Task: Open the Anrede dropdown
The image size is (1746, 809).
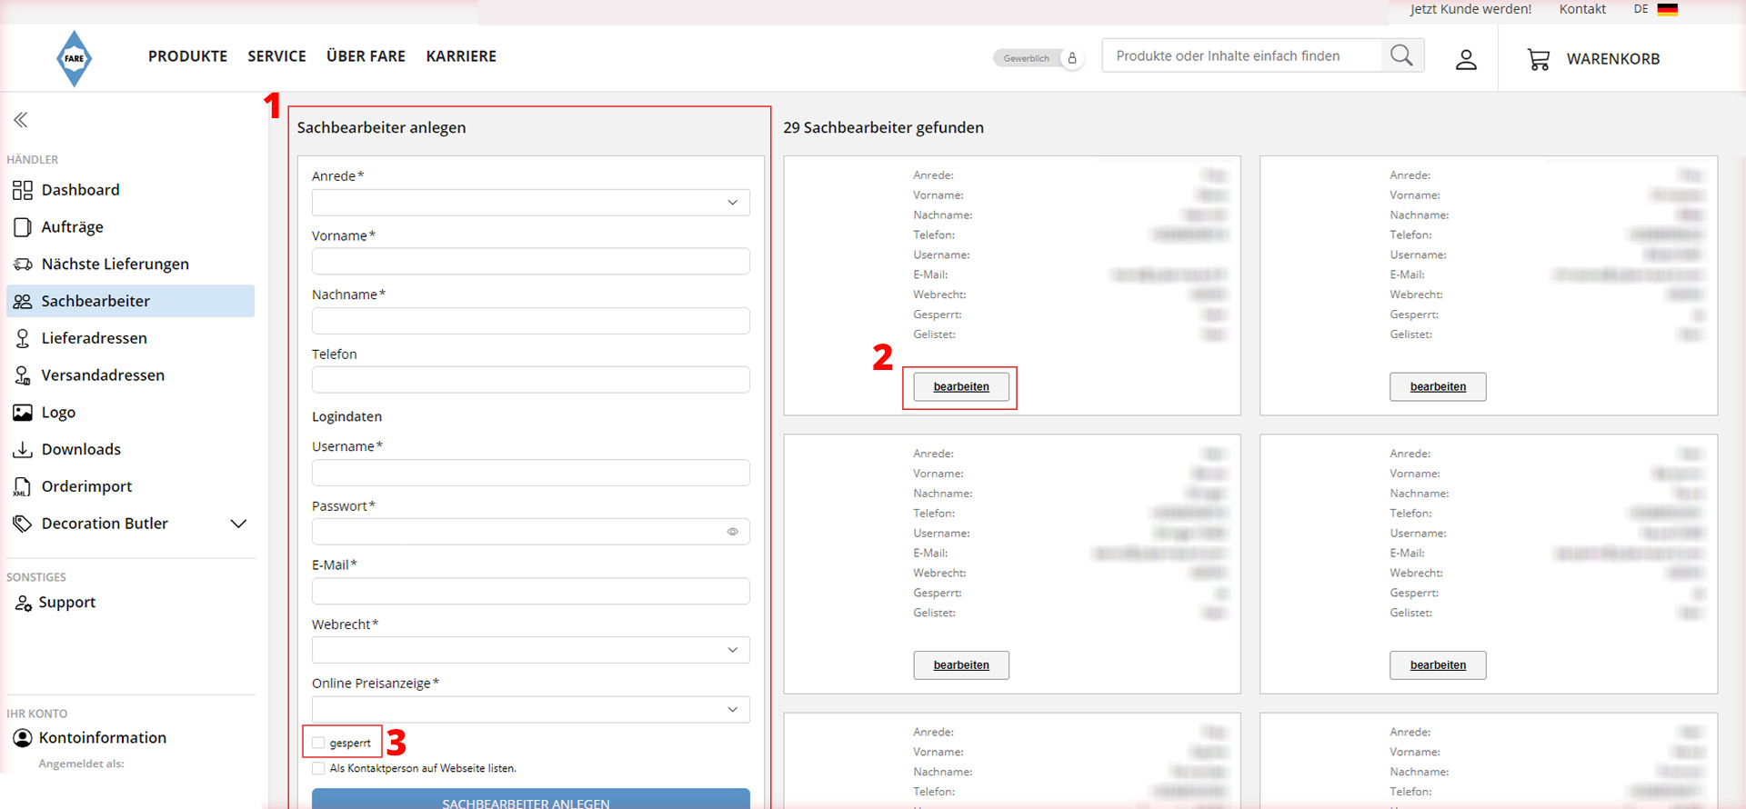Action: 530,202
